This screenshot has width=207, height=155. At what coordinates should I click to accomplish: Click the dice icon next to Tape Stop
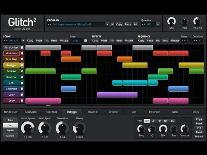point(22,59)
